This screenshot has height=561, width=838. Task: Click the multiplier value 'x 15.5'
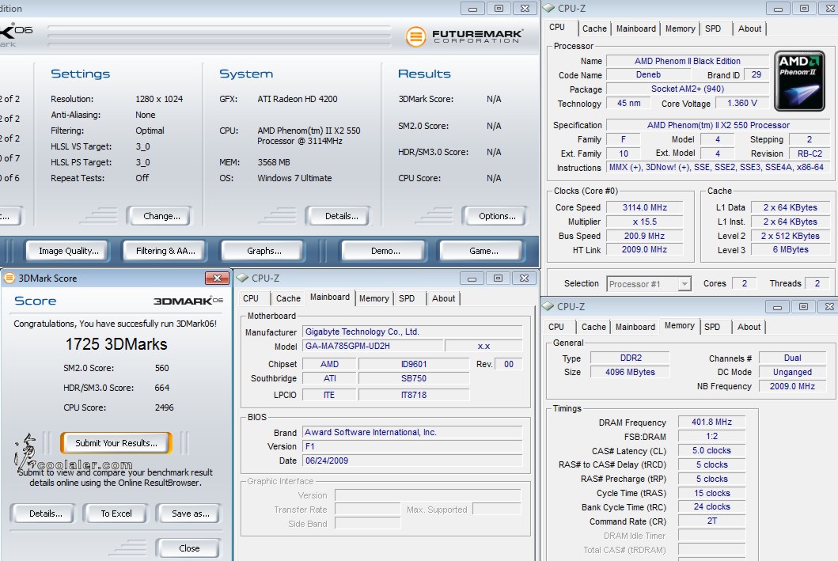point(645,222)
